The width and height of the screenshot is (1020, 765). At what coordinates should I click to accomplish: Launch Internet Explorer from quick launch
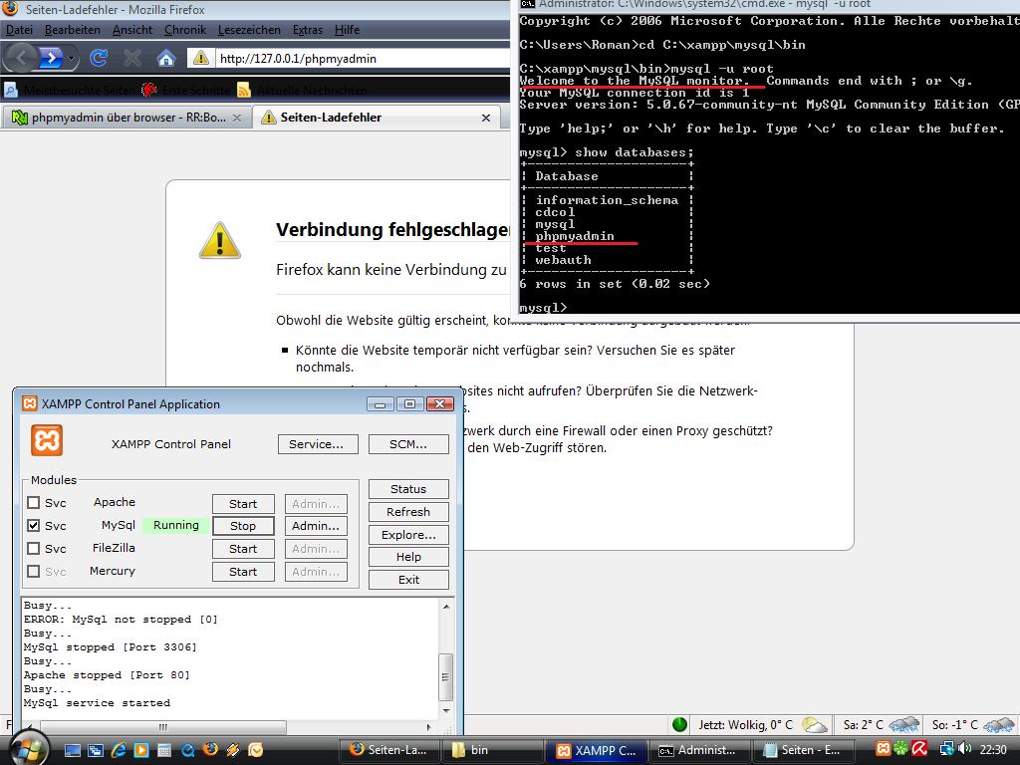coord(119,751)
